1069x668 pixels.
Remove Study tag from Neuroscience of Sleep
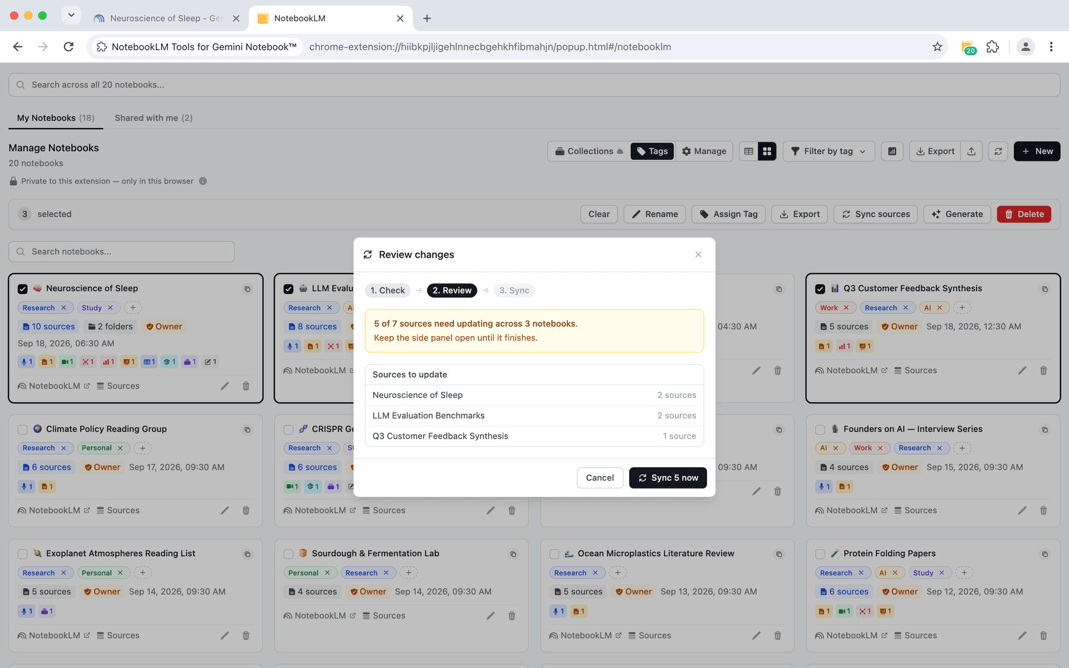110,308
